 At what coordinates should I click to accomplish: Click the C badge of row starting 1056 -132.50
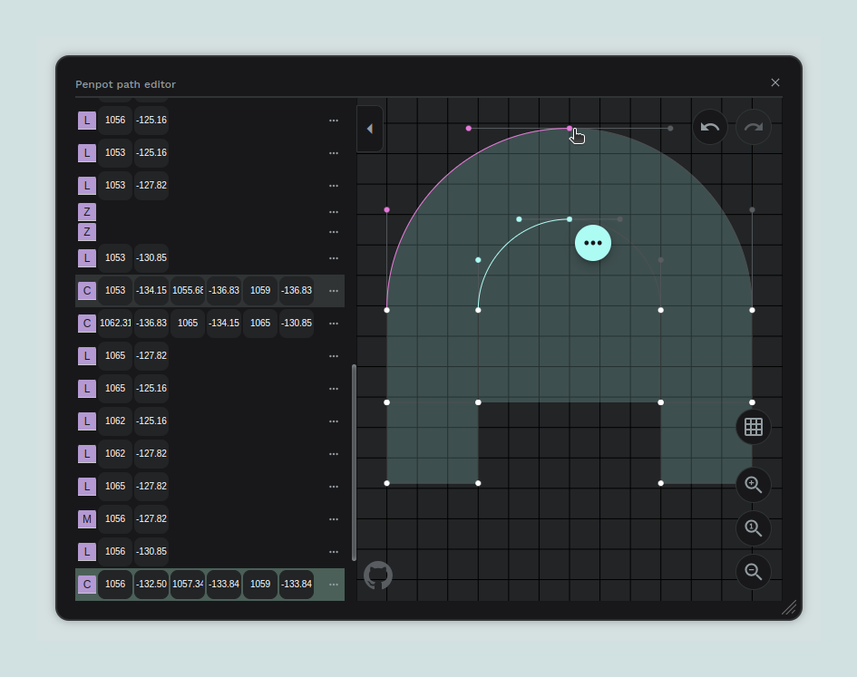point(87,585)
